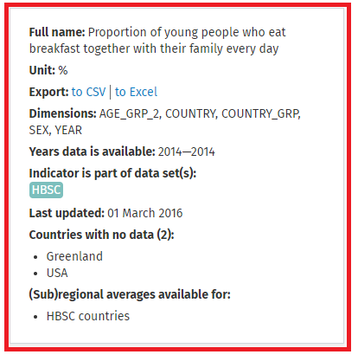Export the indicator data to Excel

pos(136,92)
